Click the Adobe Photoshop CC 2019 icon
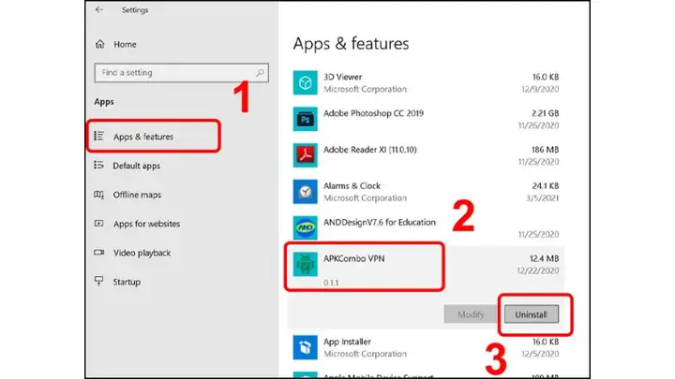Screen dimensions: 675x379 click(x=306, y=119)
